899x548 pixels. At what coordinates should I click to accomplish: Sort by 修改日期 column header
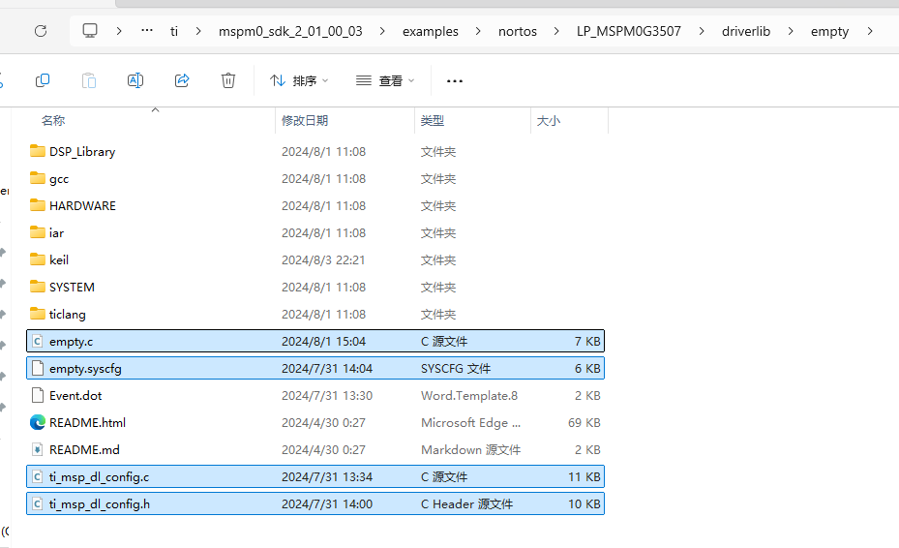click(305, 120)
